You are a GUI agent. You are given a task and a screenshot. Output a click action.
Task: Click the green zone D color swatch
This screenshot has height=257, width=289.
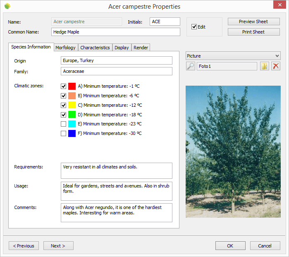tap(72, 115)
